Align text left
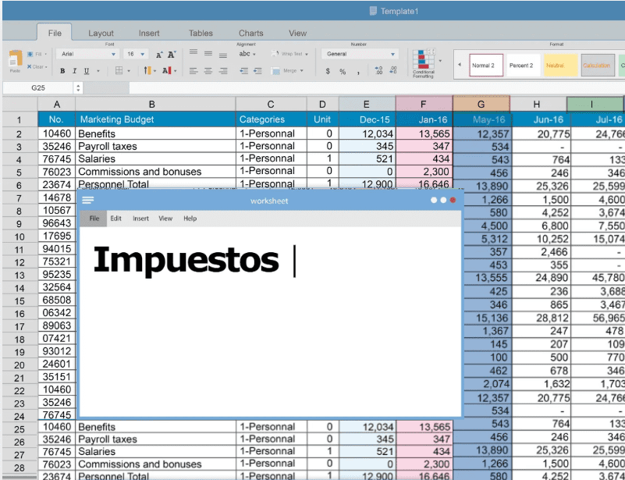Viewport: 625px width, 480px height. pos(194,71)
